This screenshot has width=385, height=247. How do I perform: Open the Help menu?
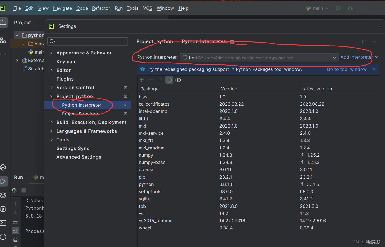pyautogui.click(x=183, y=8)
